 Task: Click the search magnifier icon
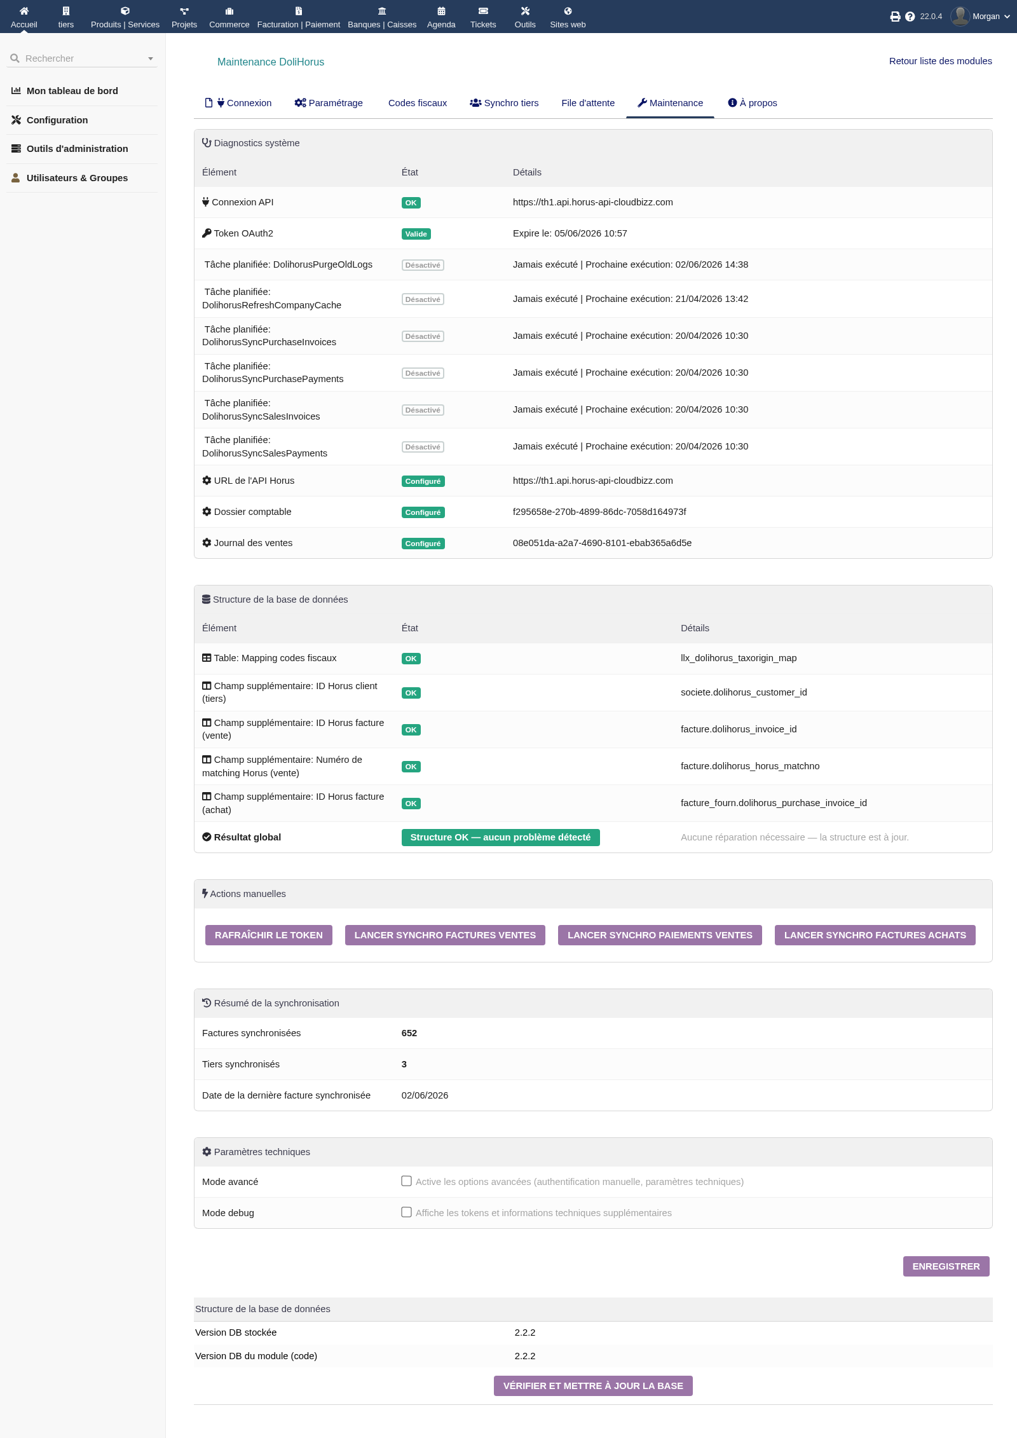coord(15,58)
